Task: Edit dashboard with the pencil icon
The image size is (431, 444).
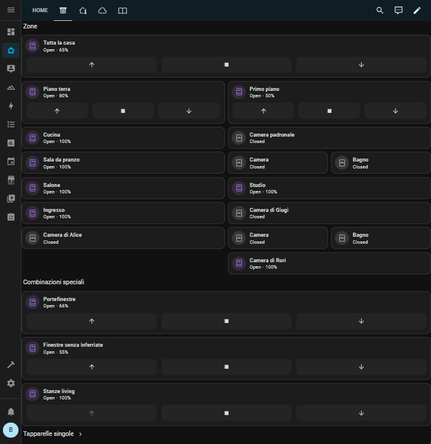Action: tap(417, 10)
